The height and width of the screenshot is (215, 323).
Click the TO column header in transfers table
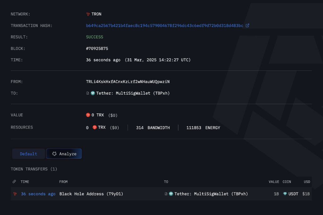click(166, 182)
